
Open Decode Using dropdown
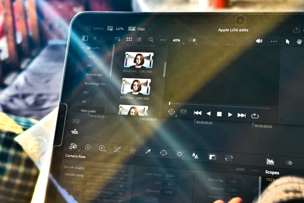106,177
